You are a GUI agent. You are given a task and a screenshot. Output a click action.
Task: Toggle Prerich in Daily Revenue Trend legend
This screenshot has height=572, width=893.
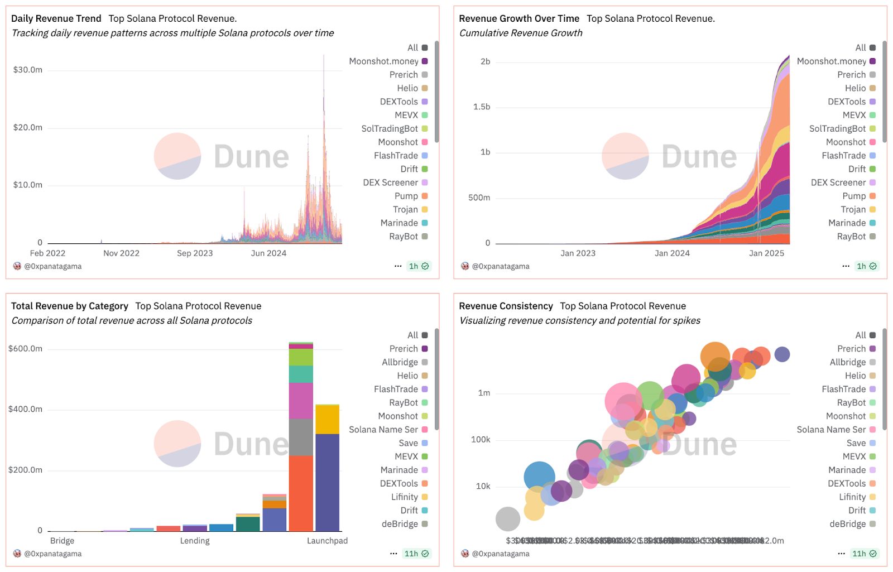[x=409, y=75]
